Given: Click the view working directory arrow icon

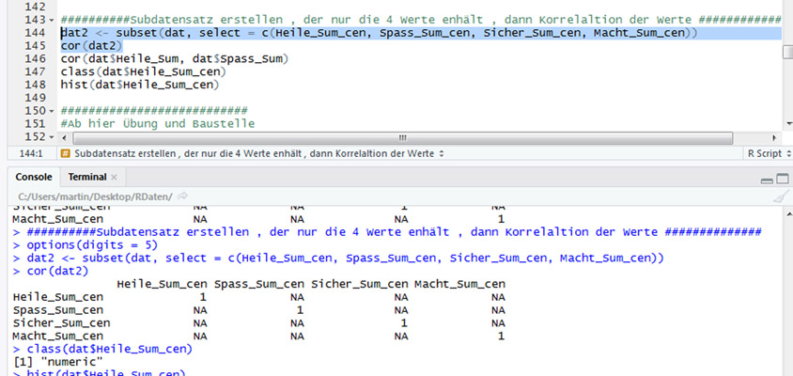Looking at the screenshot, I should click(x=183, y=195).
